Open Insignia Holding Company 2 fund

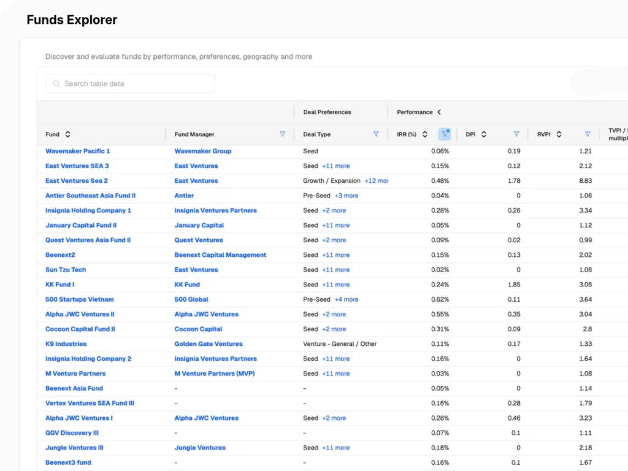point(88,358)
